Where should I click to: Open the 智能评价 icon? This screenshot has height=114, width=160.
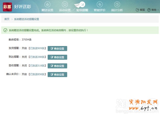(x=100, y=5)
